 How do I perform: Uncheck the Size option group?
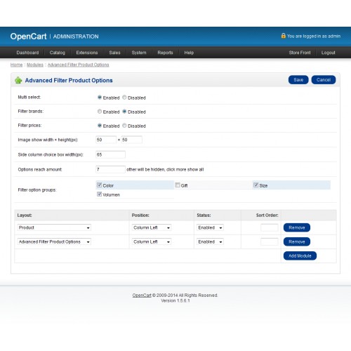tap(256, 185)
